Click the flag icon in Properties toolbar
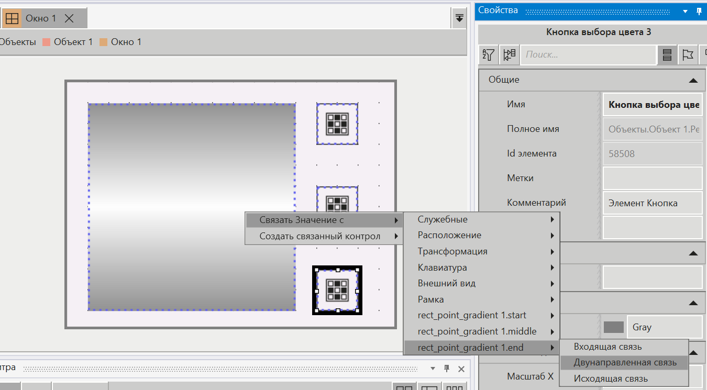The width and height of the screenshot is (707, 390). pyautogui.click(x=687, y=54)
